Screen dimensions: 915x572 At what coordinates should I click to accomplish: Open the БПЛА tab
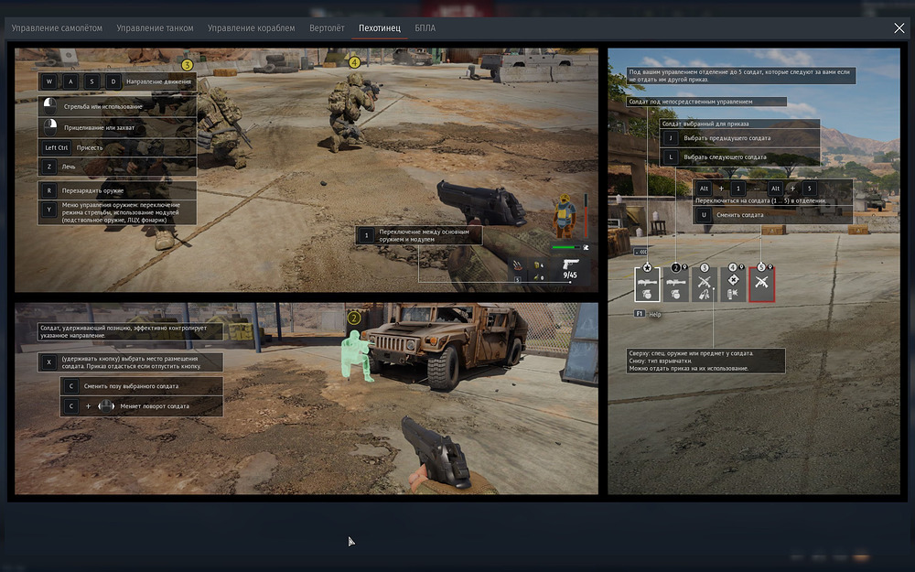pyautogui.click(x=425, y=28)
